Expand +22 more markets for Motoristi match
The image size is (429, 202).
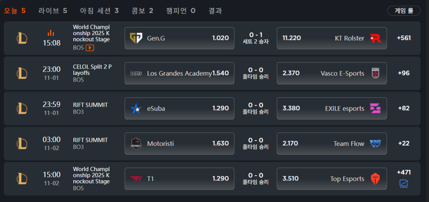pos(404,143)
